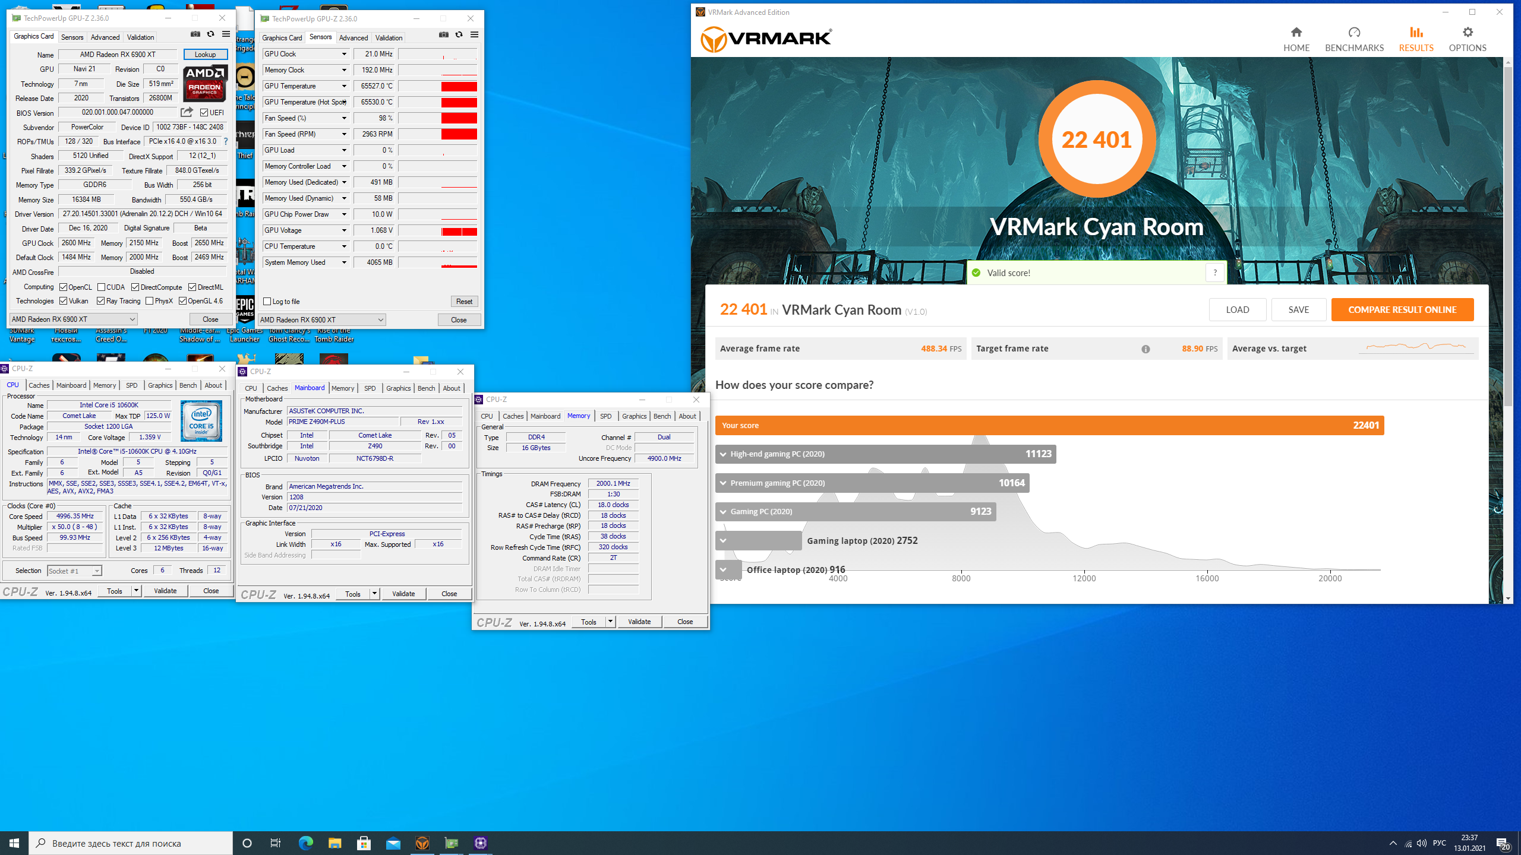Viewport: 1521px width, 855px height.
Task: Click the VRMark vertical scrollbar
Action: [1508, 237]
